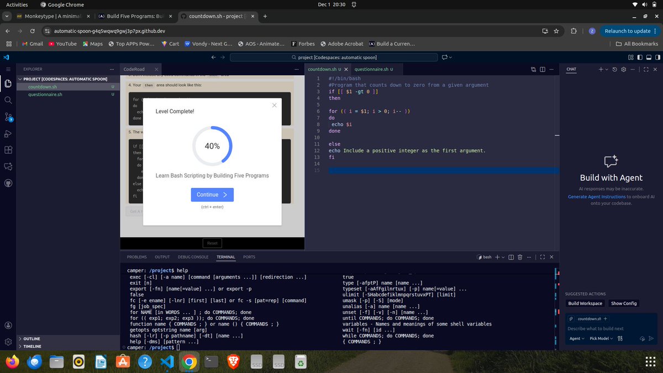Attach context with paperclip icon

pos(571,319)
